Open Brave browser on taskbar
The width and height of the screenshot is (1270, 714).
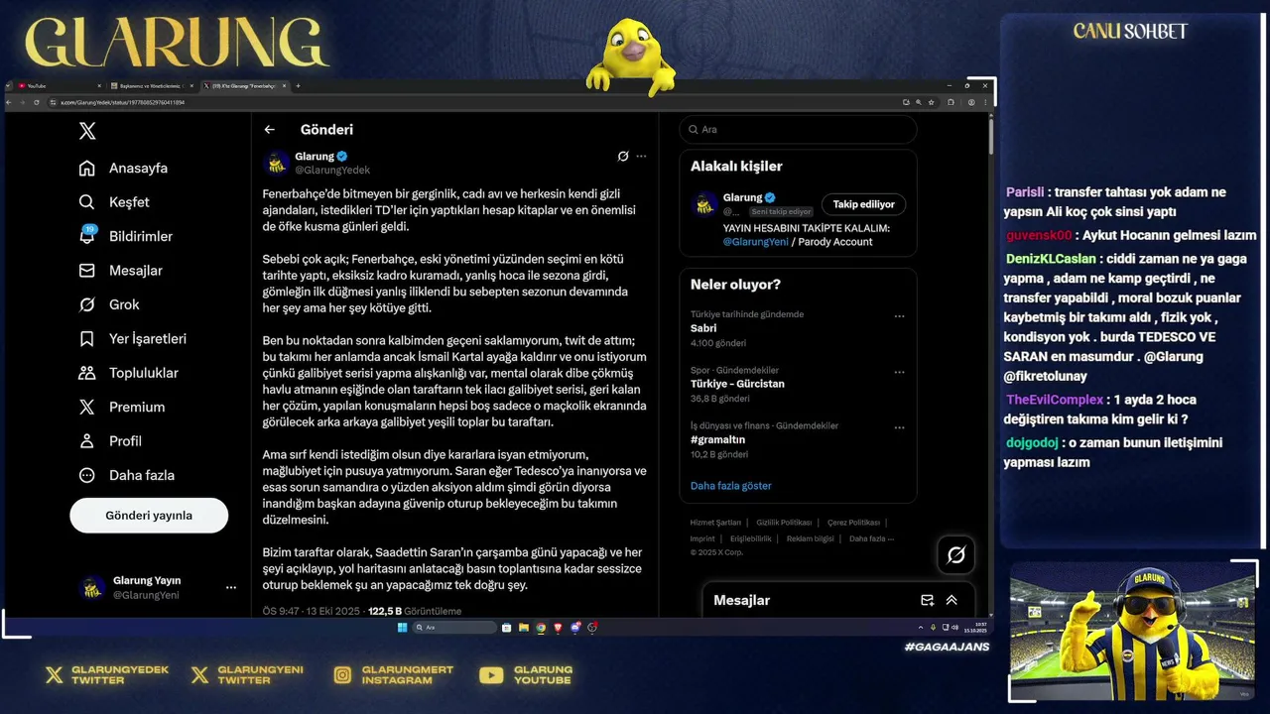[x=558, y=627]
